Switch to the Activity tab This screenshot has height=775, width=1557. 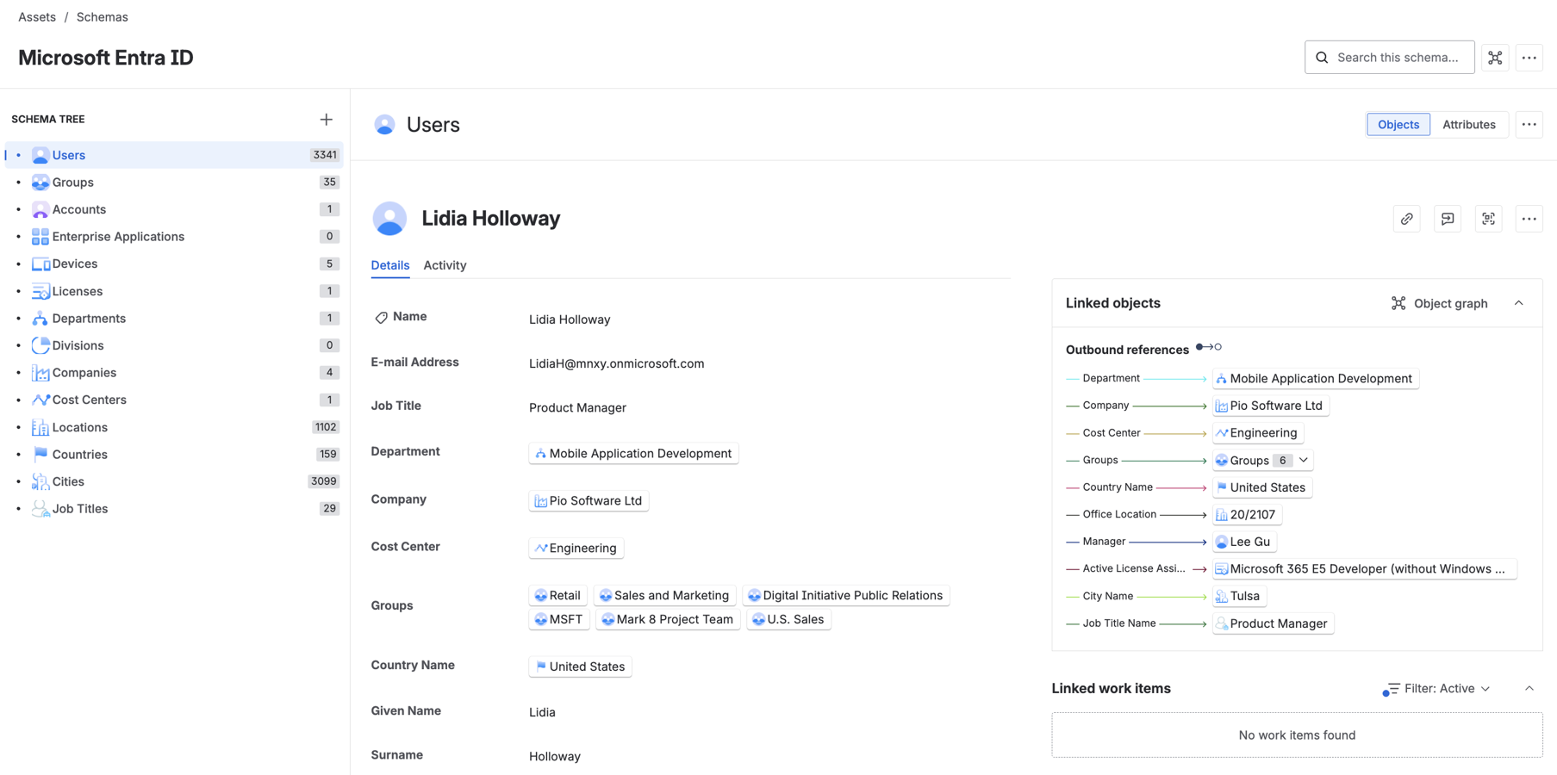[x=445, y=265]
